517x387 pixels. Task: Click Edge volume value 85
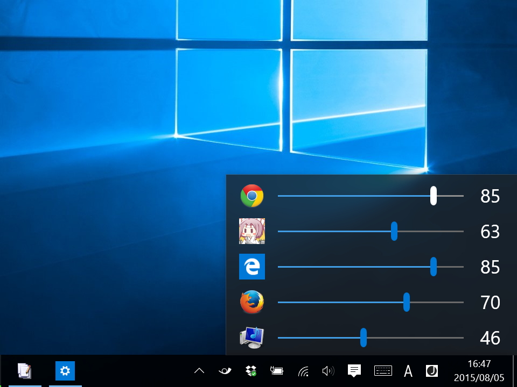(x=490, y=267)
